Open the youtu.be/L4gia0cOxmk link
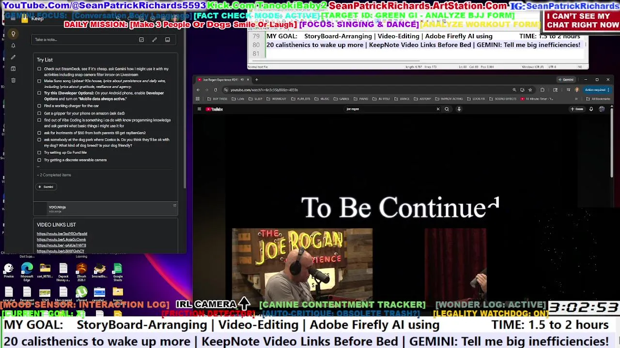620x348 pixels. (62, 240)
